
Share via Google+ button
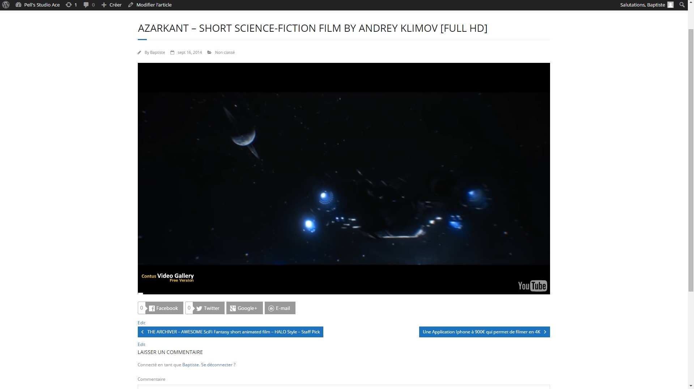(244, 308)
